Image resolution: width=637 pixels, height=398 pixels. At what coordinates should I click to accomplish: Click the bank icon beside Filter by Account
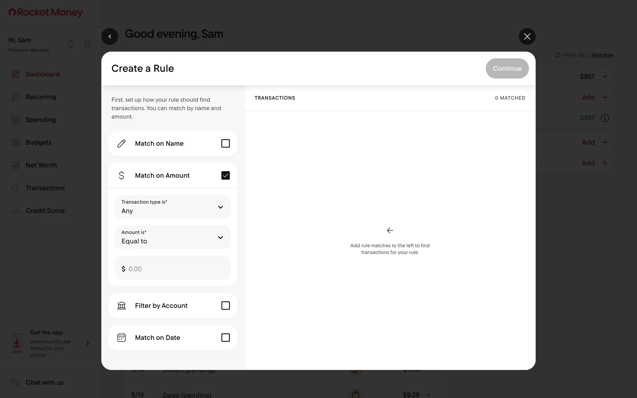click(x=121, y=305)
